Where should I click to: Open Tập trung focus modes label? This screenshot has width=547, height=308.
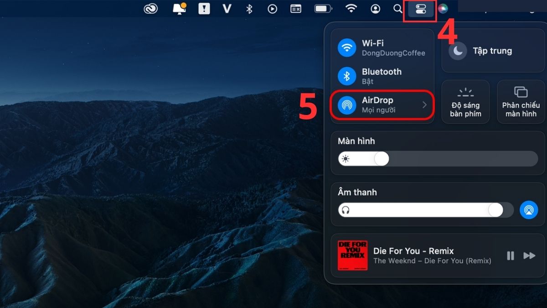492,51
